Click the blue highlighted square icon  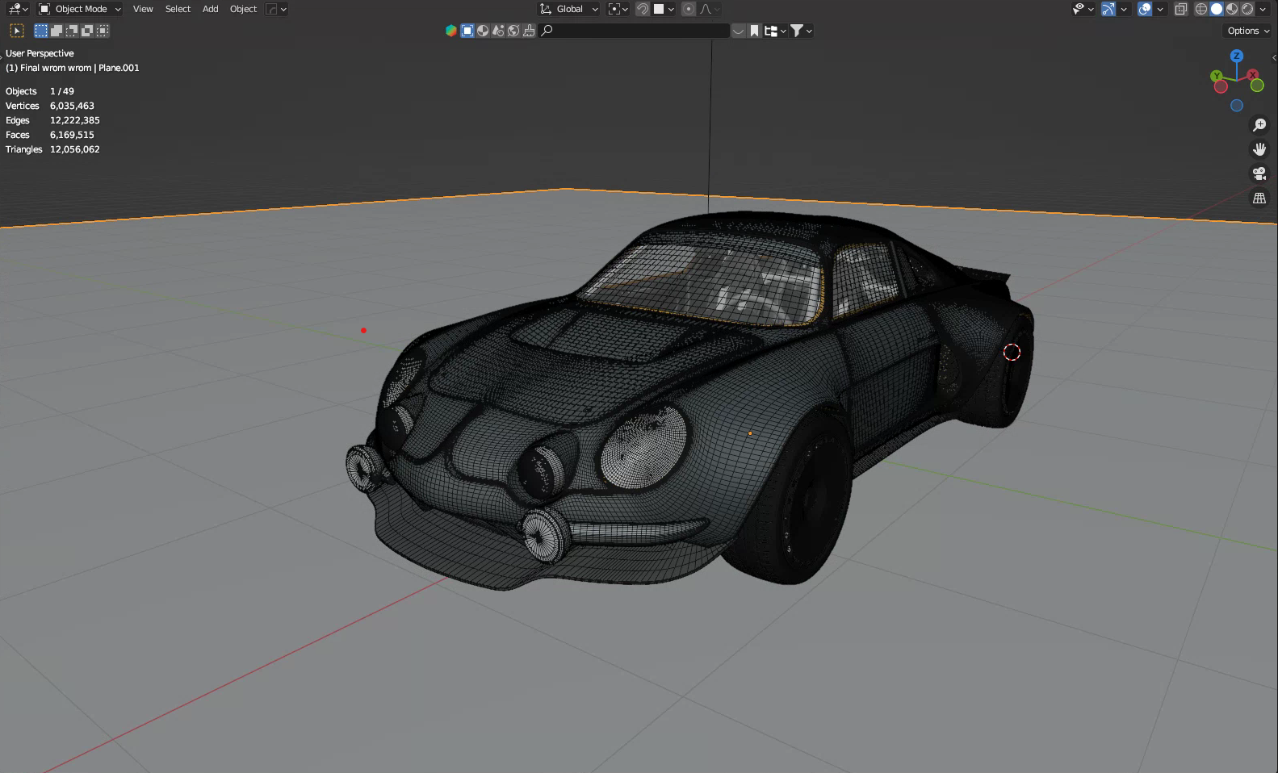(467, 31)
